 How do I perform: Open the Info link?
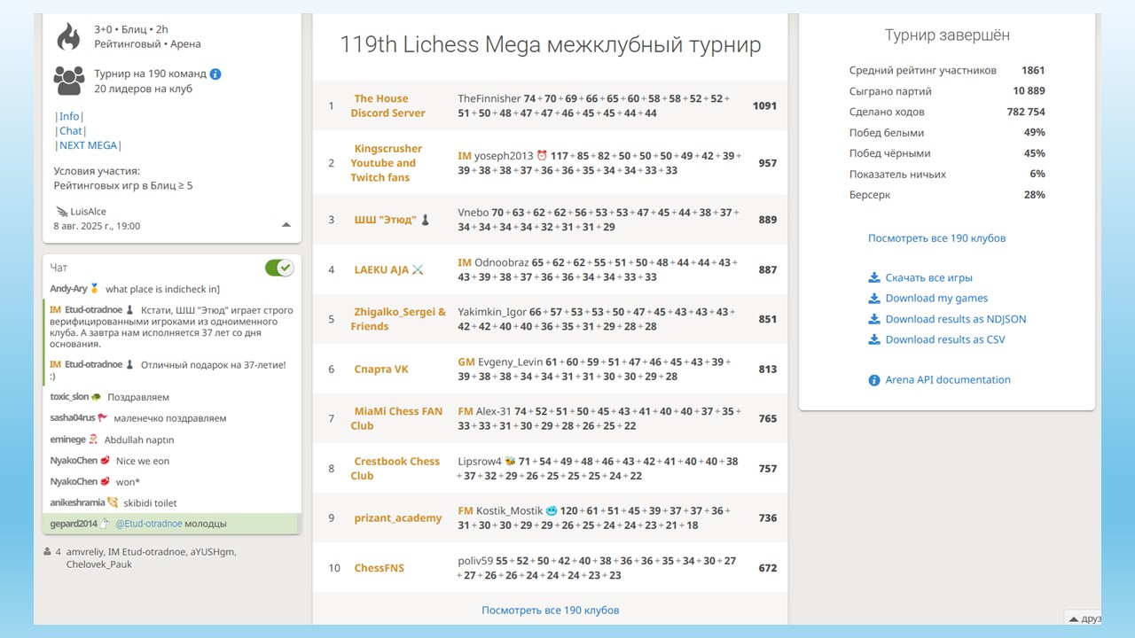point(69,116)
